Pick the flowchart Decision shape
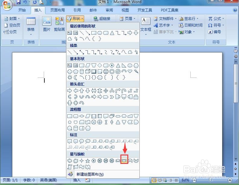 pyautogui.click(x=82, y=116)
